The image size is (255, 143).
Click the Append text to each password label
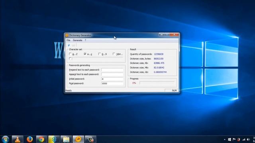84,74
